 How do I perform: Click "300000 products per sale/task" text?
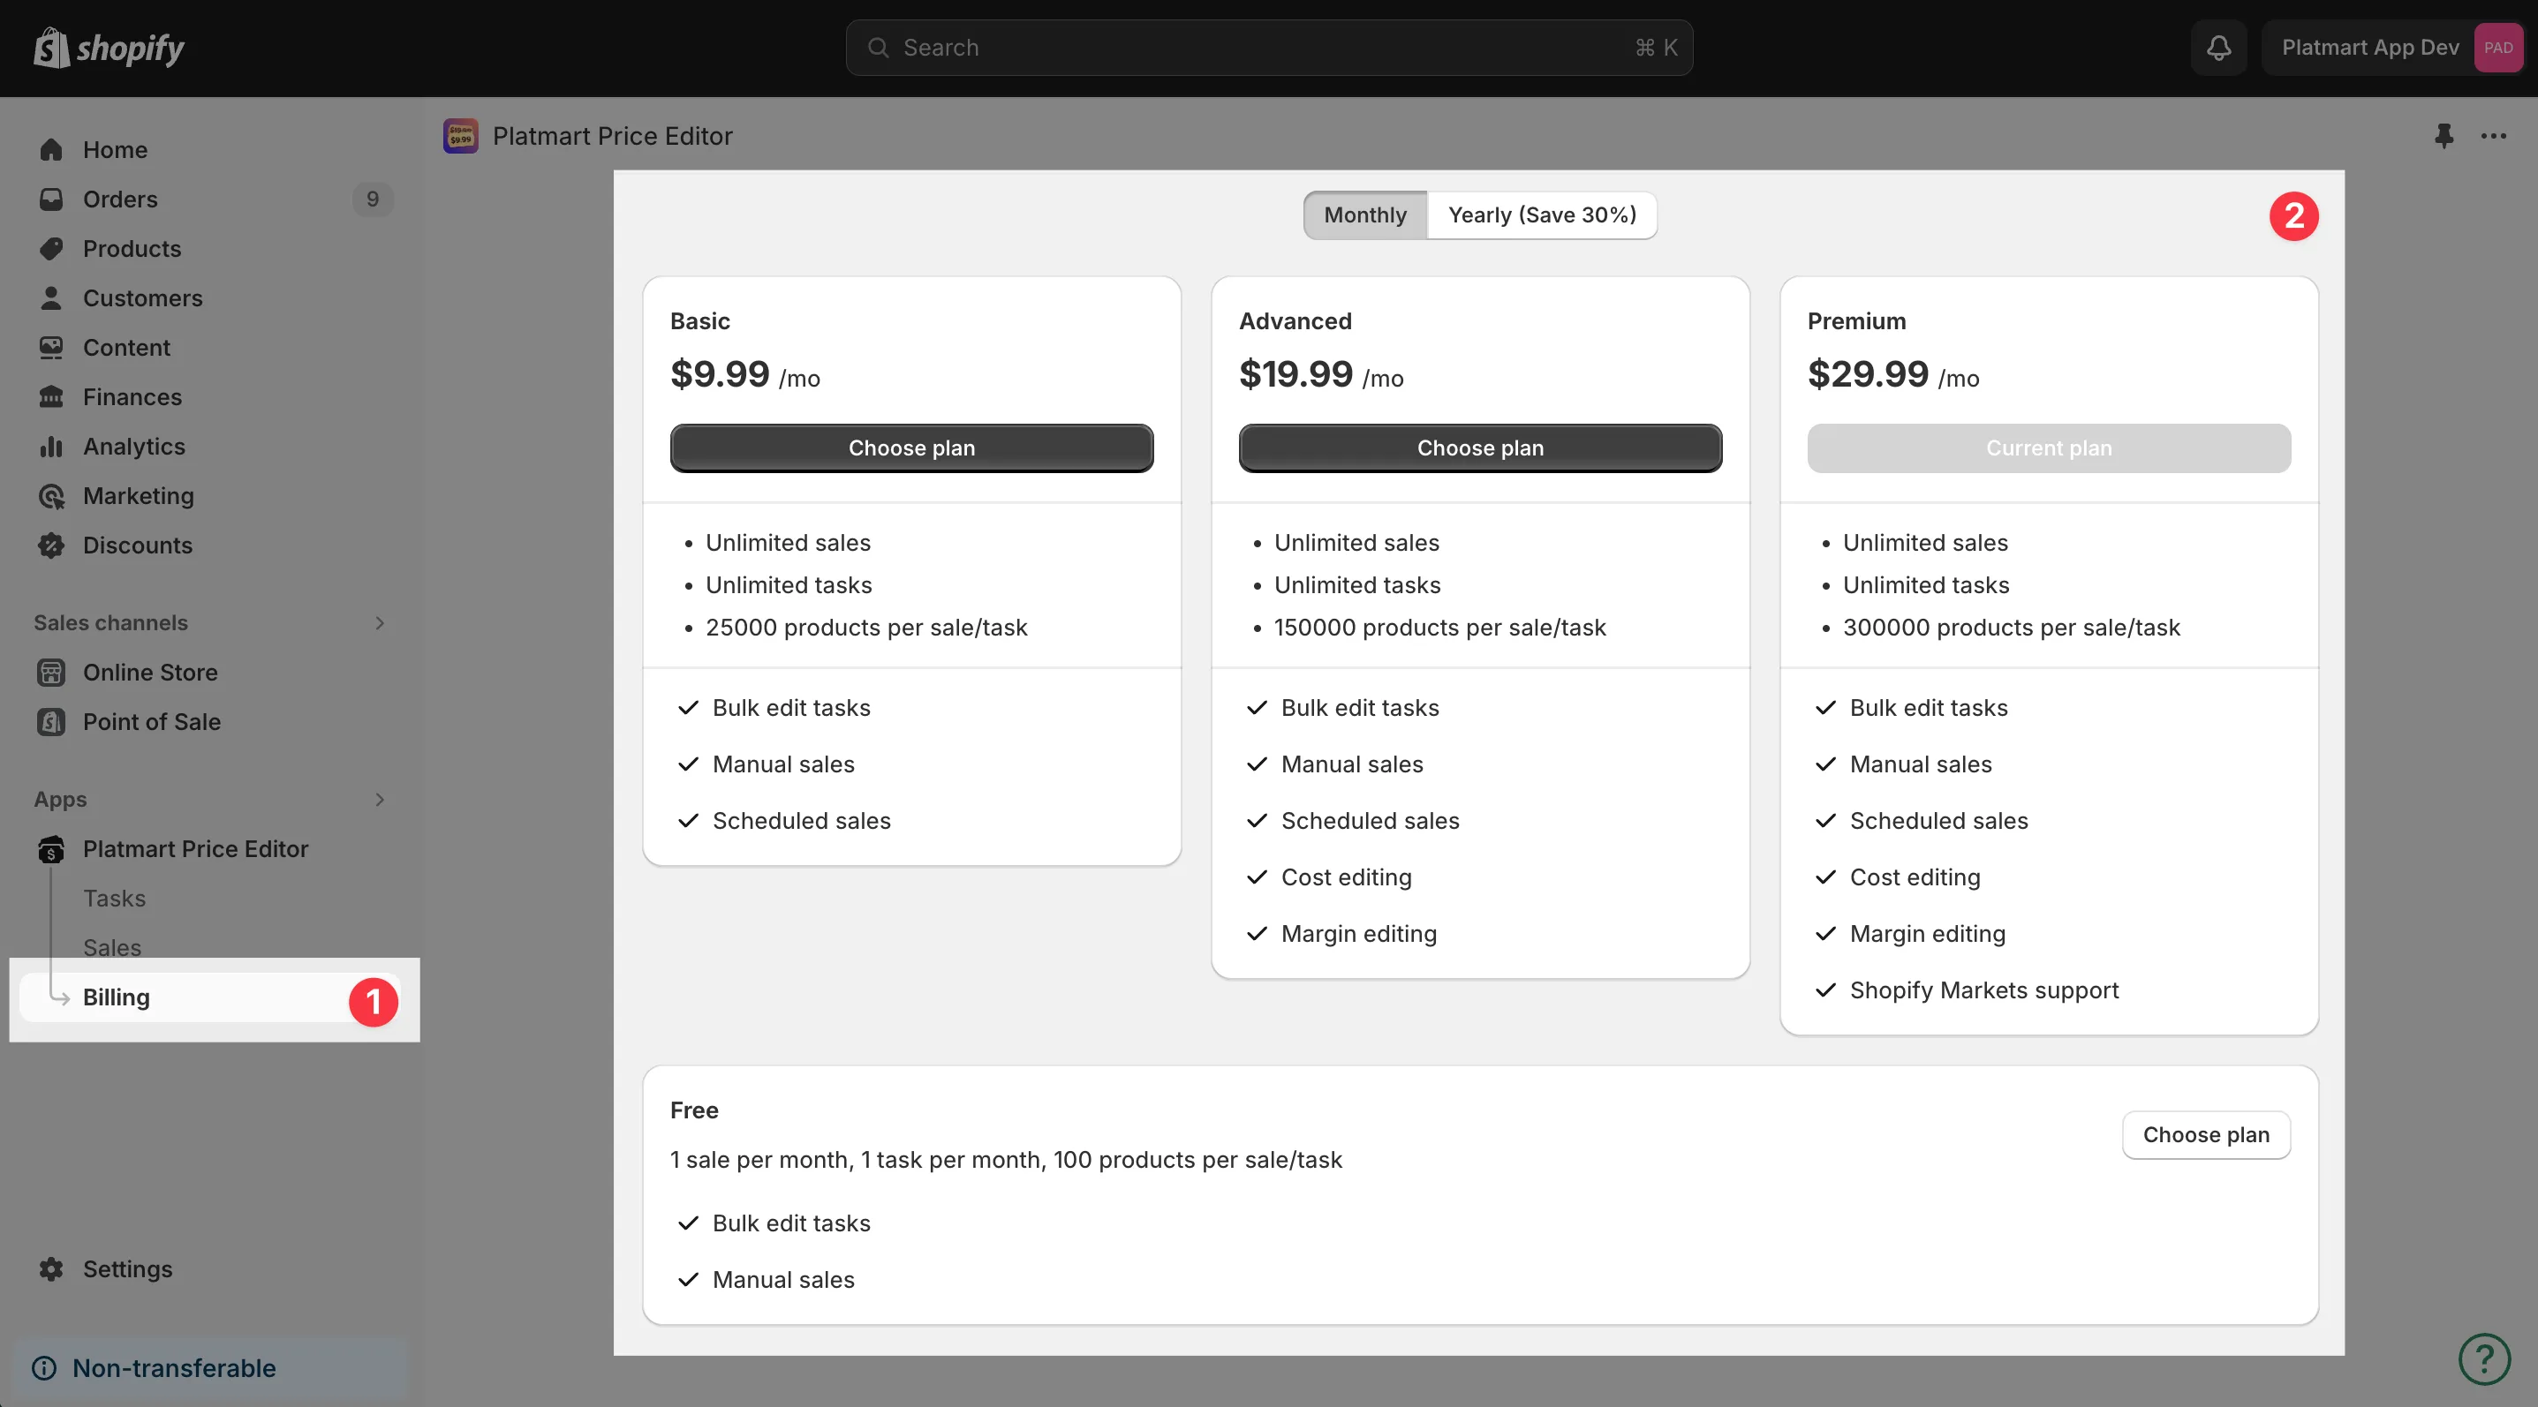coord(2011,628)
